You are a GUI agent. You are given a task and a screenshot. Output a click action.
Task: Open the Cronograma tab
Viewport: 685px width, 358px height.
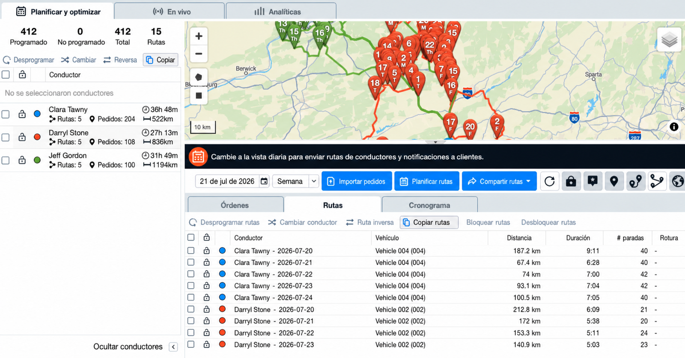tap(429, 205)
